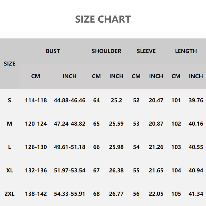Click the bust value 114-118

[x=36, y=100]
